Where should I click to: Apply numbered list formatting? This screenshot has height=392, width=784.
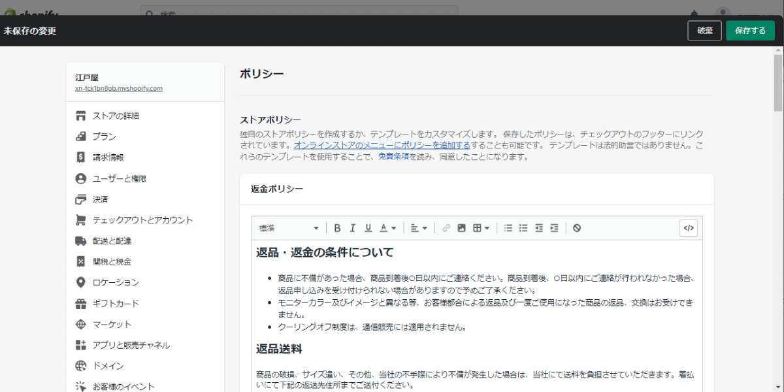click(x=523, y=228)
